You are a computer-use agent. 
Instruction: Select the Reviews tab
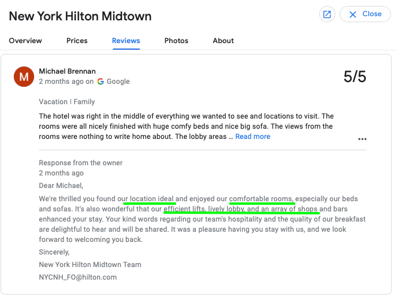click(x=126, y=41)
